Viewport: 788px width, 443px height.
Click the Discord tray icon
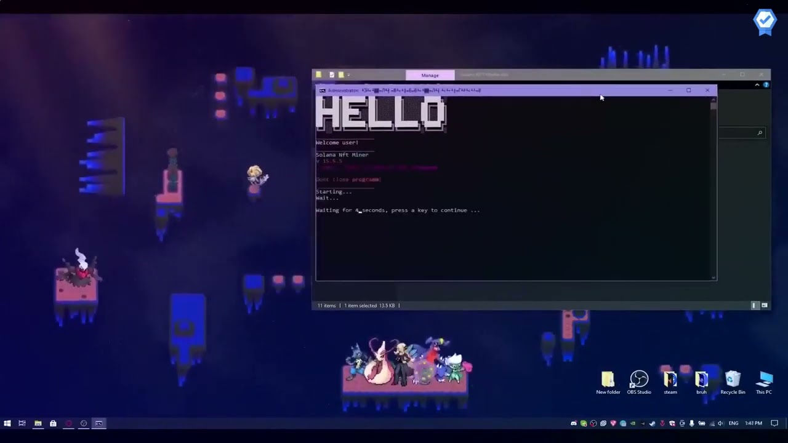[573, 423]
